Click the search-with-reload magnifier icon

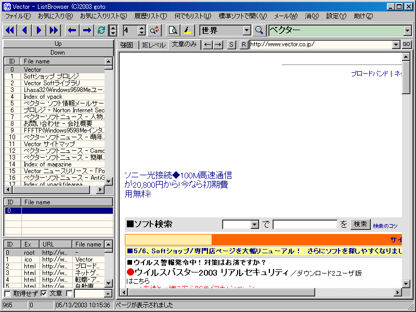click(154, 30)
